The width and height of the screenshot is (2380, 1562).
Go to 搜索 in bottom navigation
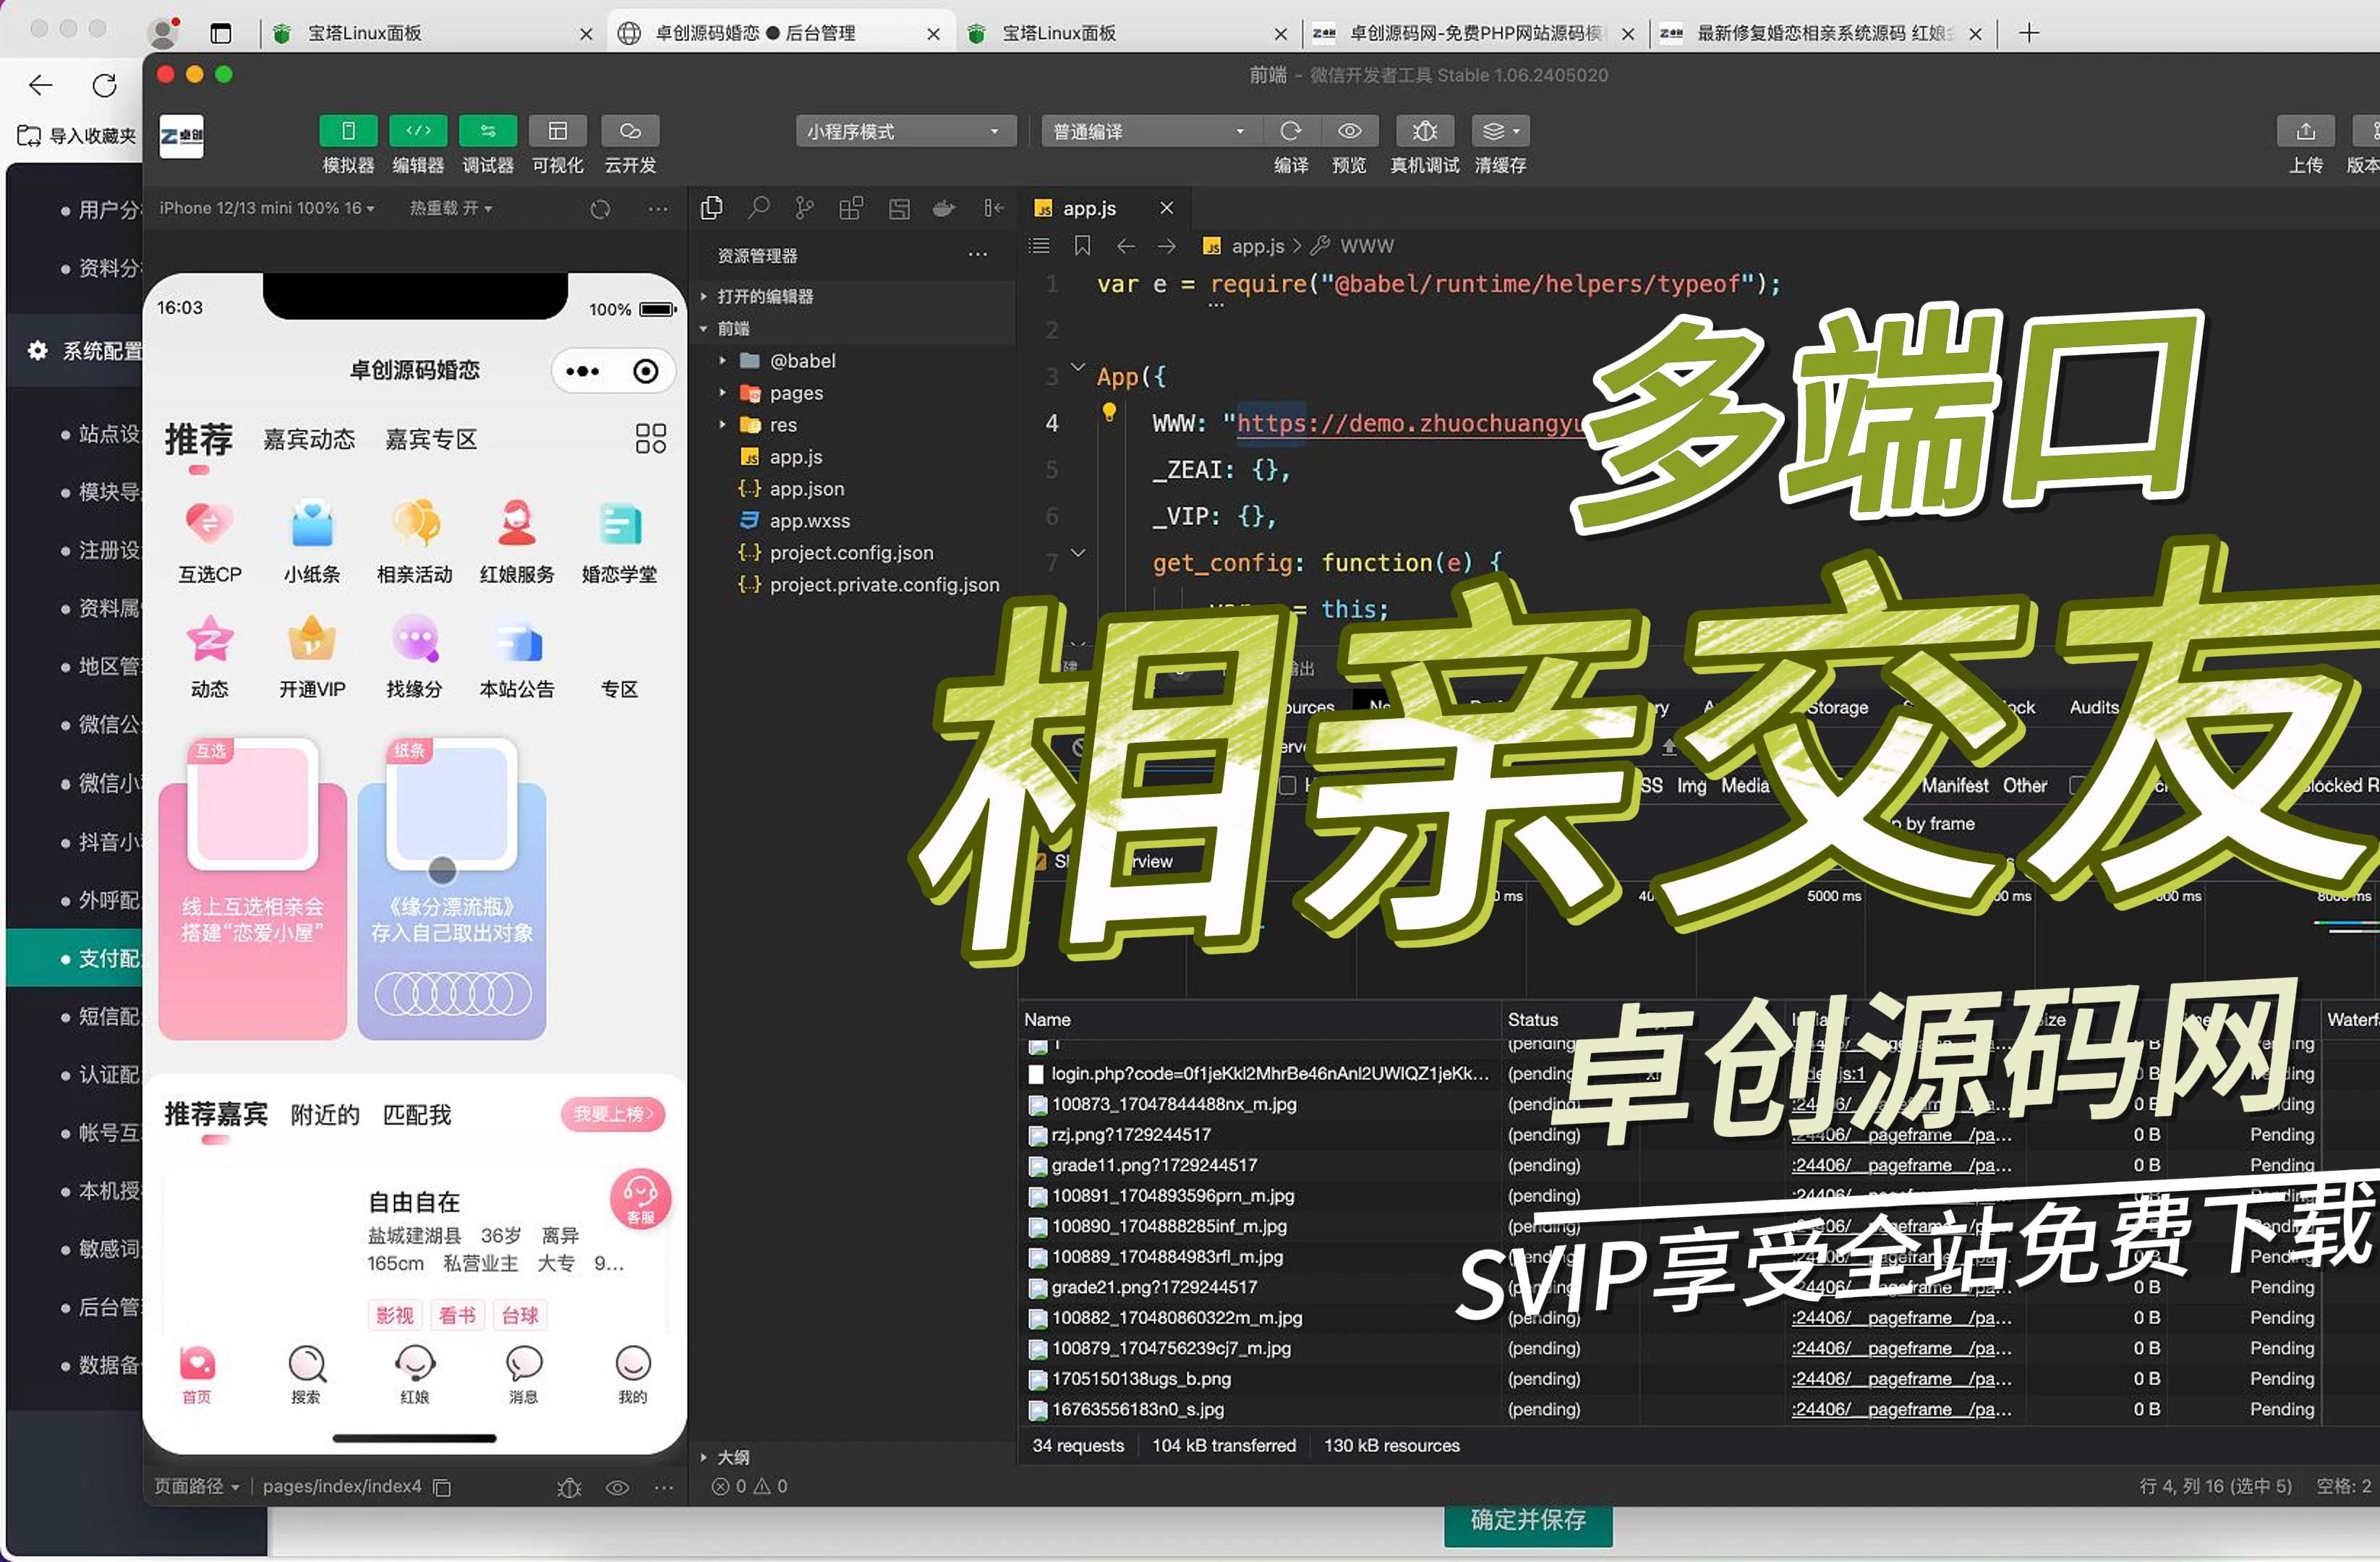coord(306,1376)
